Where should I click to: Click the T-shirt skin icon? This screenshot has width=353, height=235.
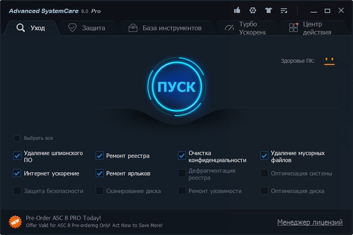click(x=268, y=11)
